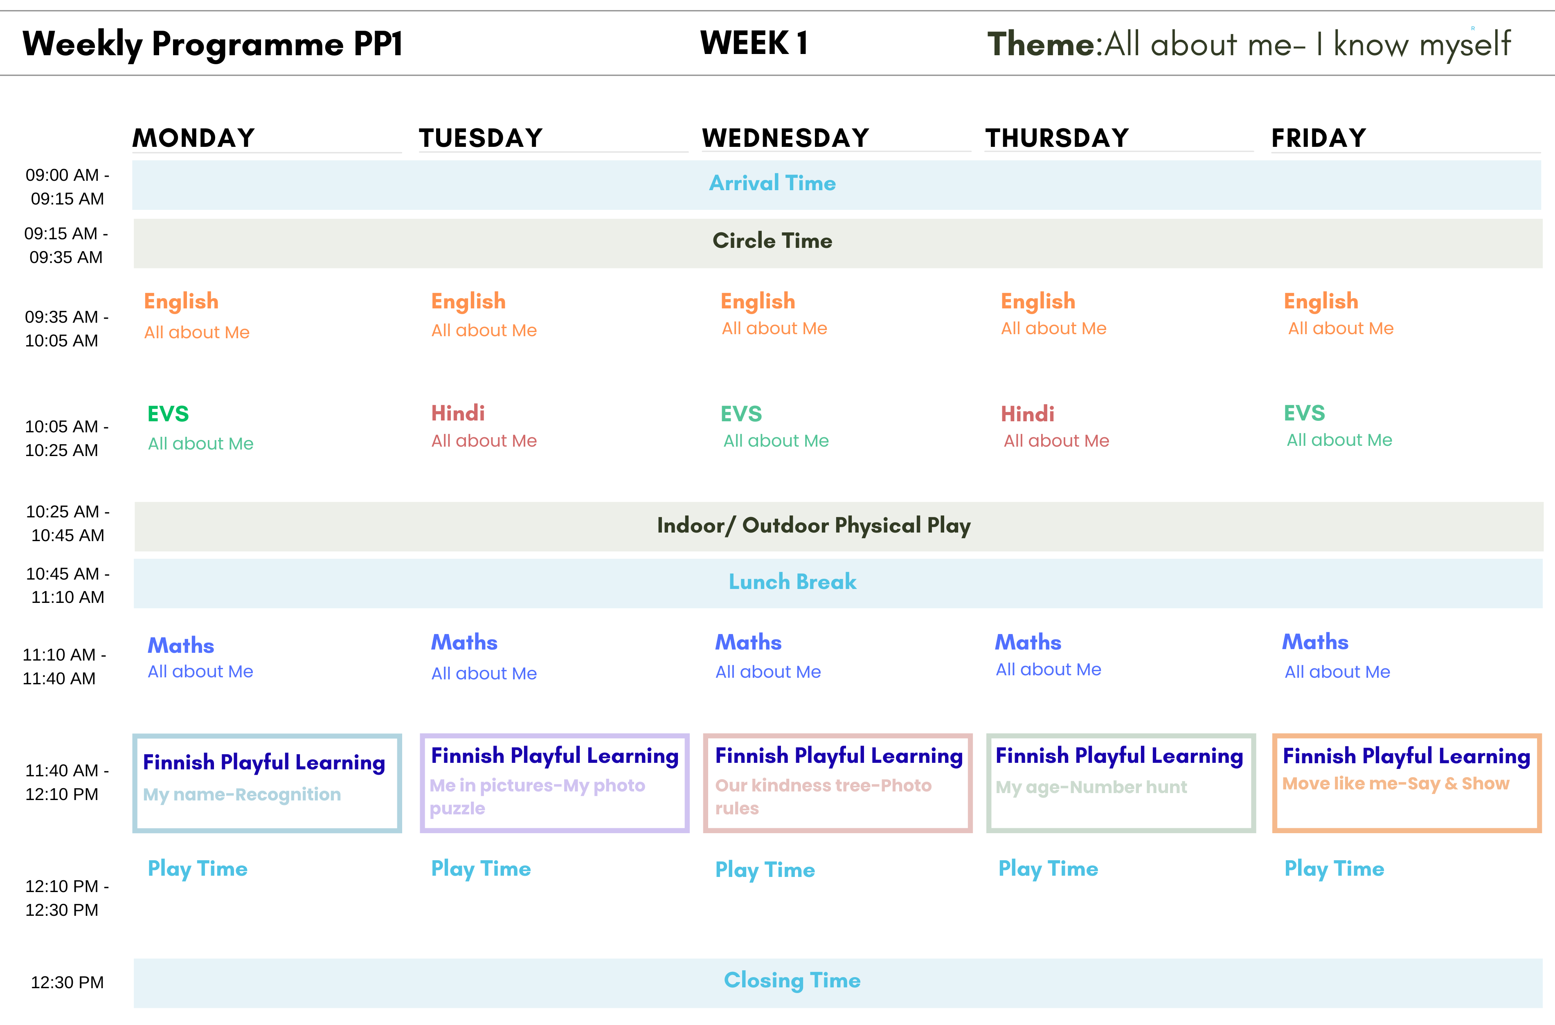The height and width of the screenshot is (1025, 1555).
Task: Click Monday's EVS subject label
Action: tap(168, 414)
